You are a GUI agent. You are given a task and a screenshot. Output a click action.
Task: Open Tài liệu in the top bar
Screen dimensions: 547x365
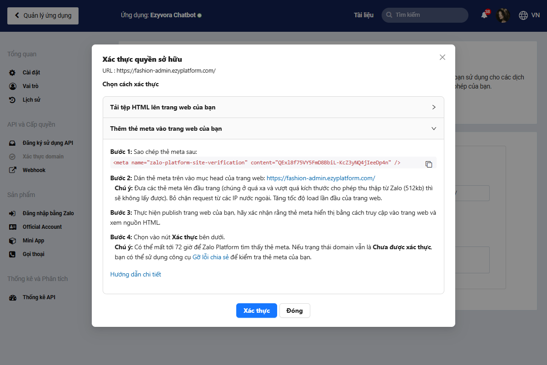[363, 15]
